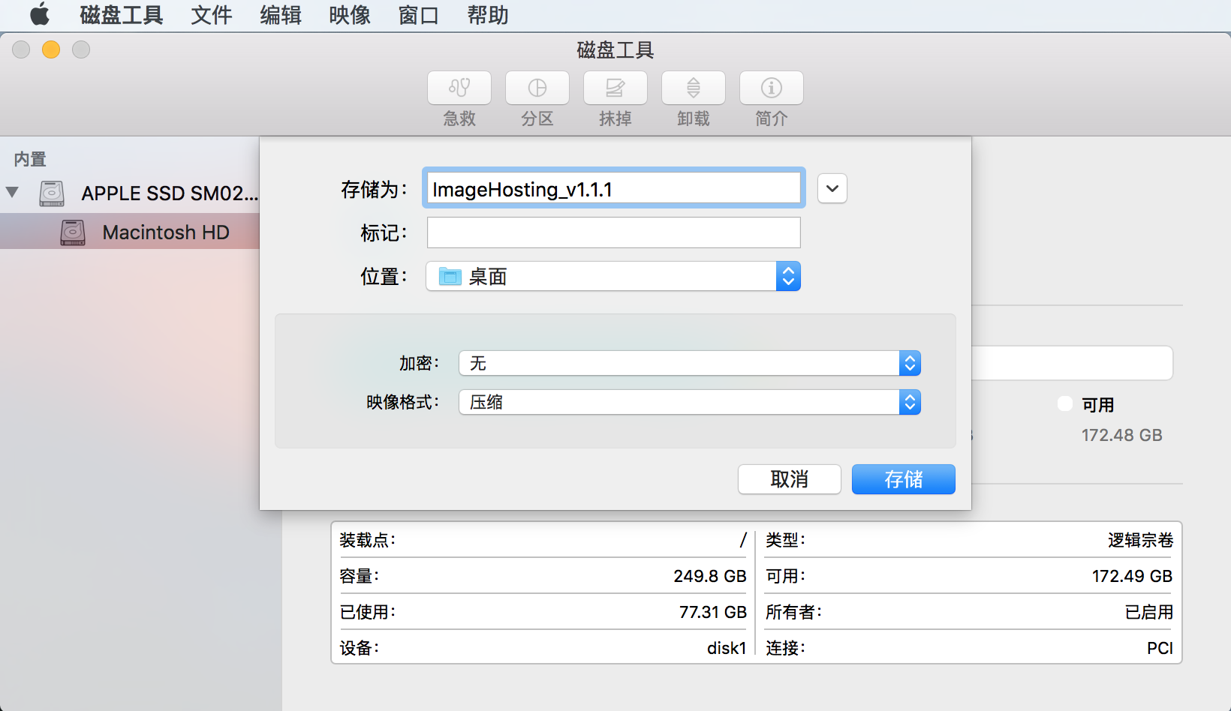Click the disk1 device value

coord(727,648)
